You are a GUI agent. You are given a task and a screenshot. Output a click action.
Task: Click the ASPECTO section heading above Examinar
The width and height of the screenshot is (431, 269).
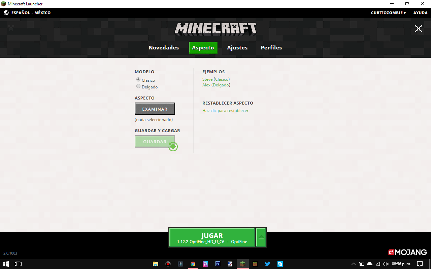[144, 98]
